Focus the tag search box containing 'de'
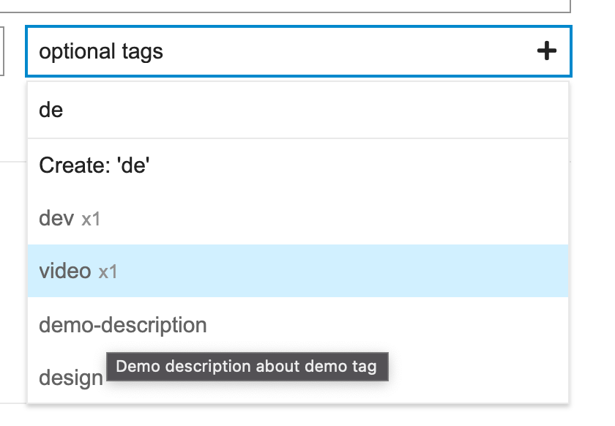Image resolution: width=615 pixels, height=426 pixels. pyautogui.click(x=298, y=110)
